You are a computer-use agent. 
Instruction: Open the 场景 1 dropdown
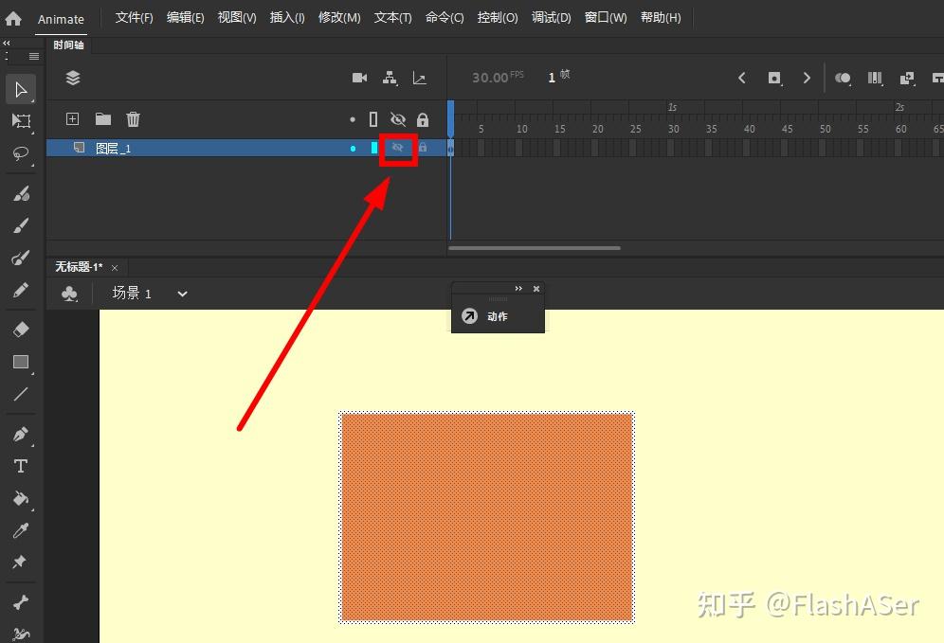(x=181, y=294)
